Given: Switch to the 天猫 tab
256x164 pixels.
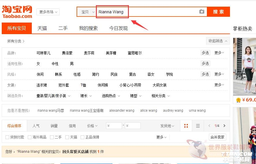Looking at the screenshot, I should [42, 28].
